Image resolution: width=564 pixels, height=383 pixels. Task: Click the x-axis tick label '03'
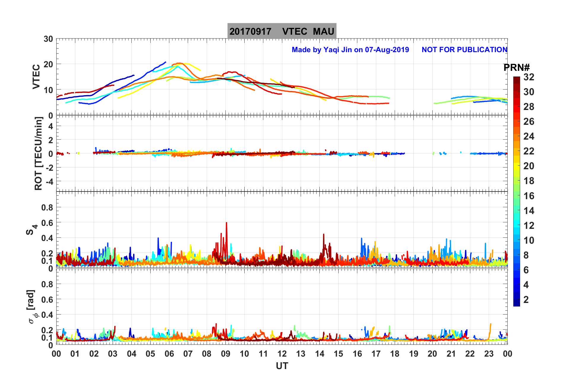[x=113, y=354]
